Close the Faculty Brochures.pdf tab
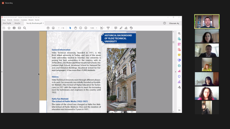This screenshot has width=230, height=129. (x=43, y=23)
